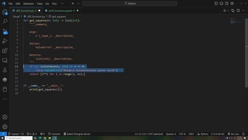The image size is (248, 140).
Task: Open the Source Control view
Action: coord(5,31)
